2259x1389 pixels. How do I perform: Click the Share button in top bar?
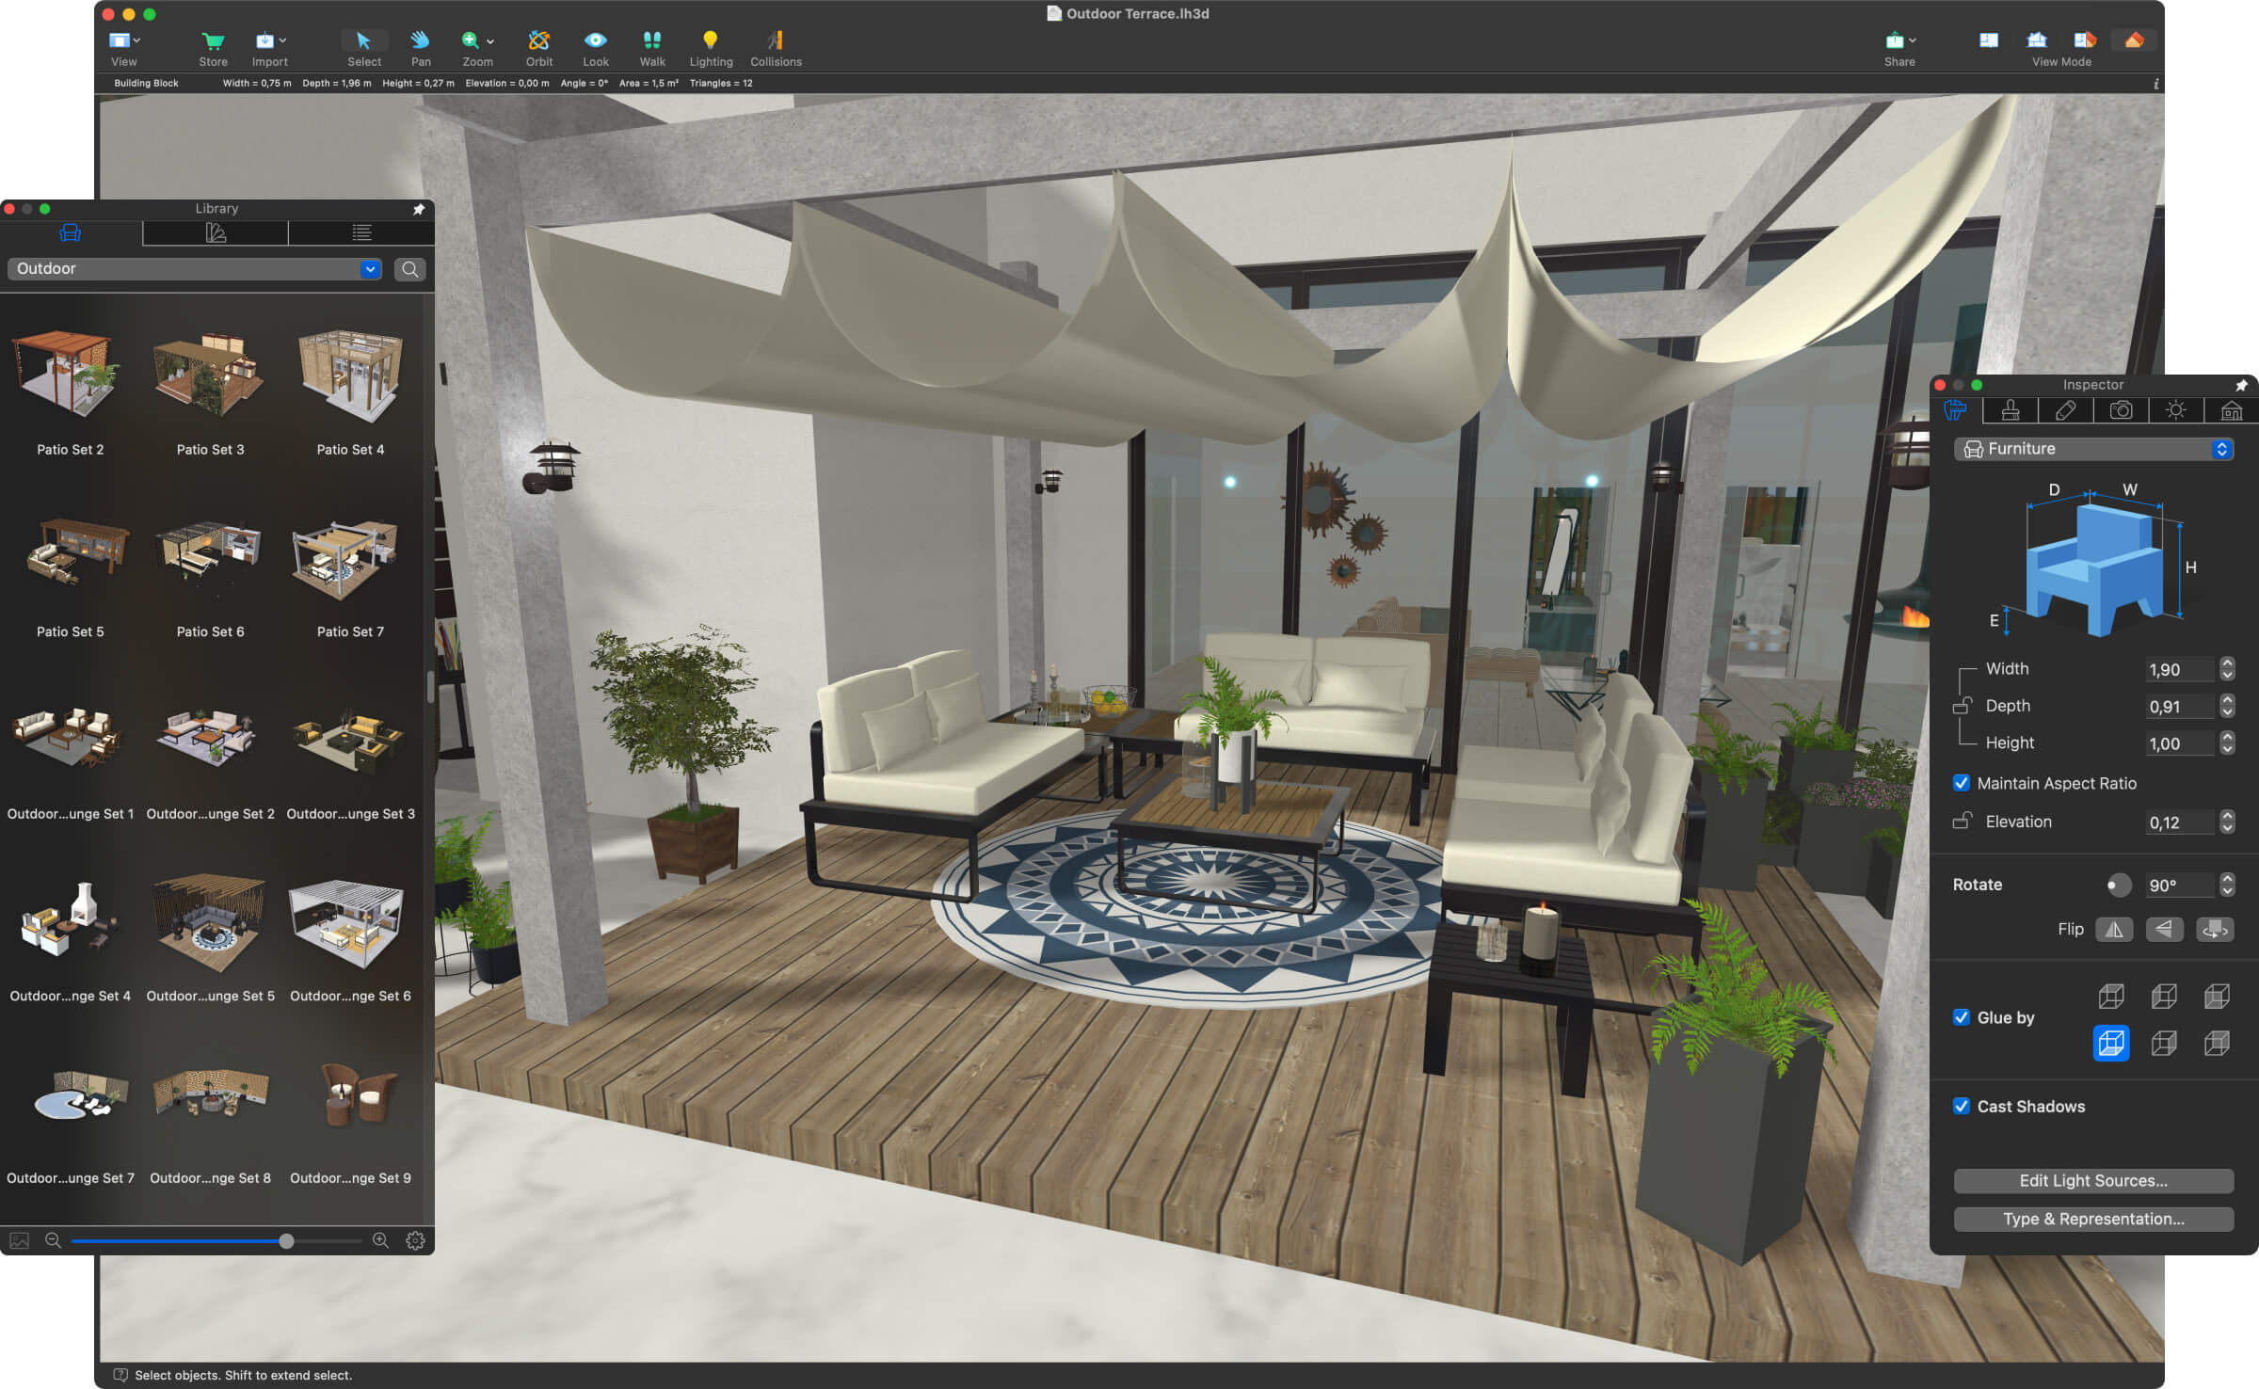point(1898,36)
